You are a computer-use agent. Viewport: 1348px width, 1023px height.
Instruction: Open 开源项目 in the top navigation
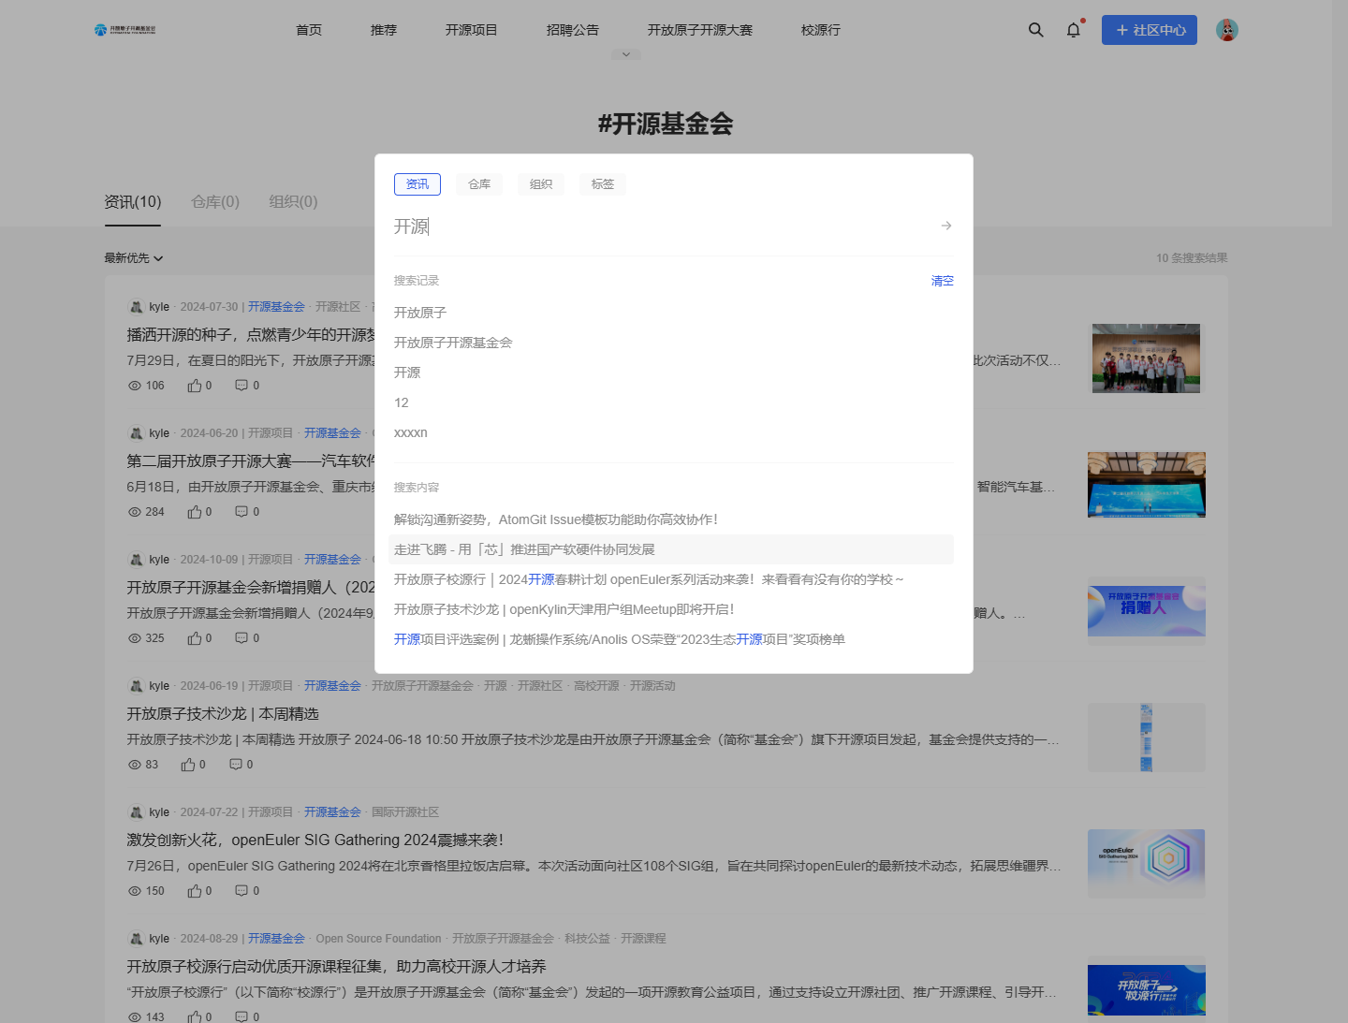472,30
